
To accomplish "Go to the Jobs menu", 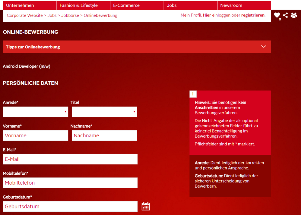I will click(172, 5).
